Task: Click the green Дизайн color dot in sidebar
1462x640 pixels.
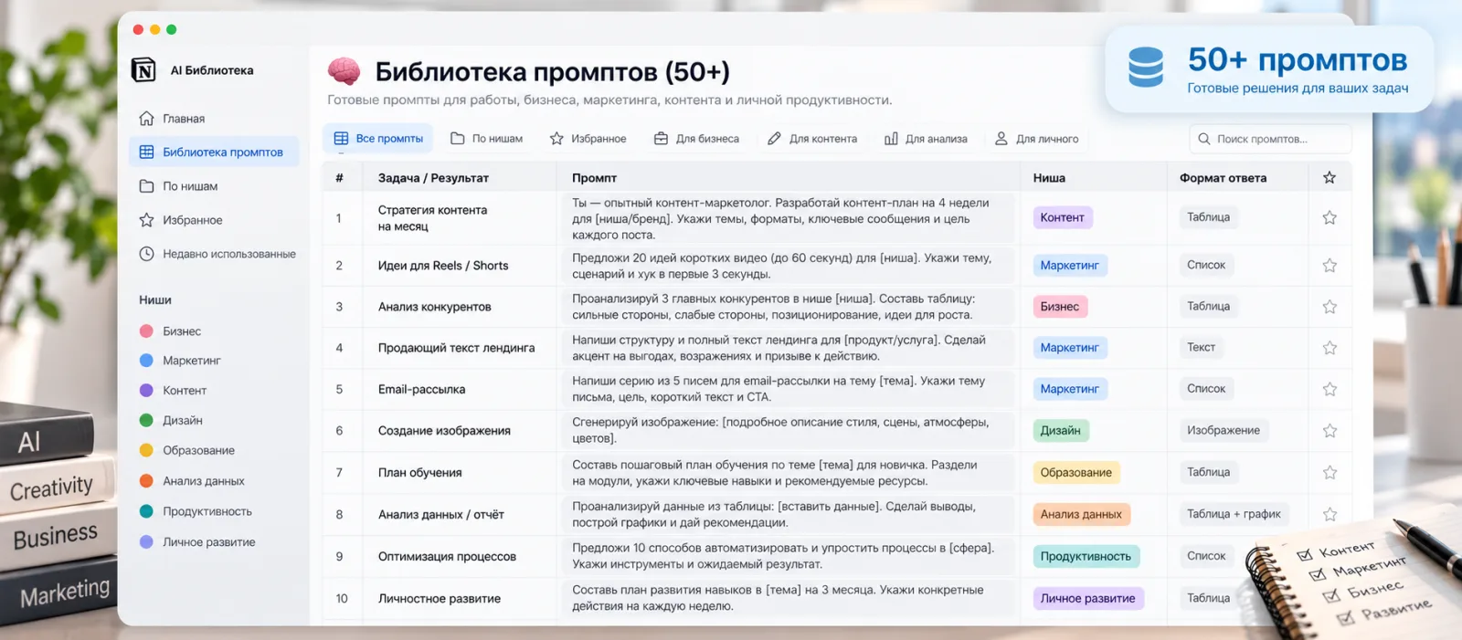Action: pyautogui.click(x=146, y=420)
